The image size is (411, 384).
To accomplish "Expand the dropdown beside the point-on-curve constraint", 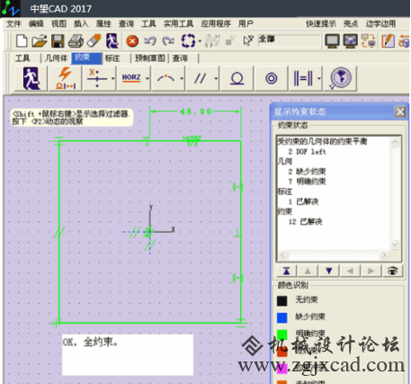I will point(182,78).
